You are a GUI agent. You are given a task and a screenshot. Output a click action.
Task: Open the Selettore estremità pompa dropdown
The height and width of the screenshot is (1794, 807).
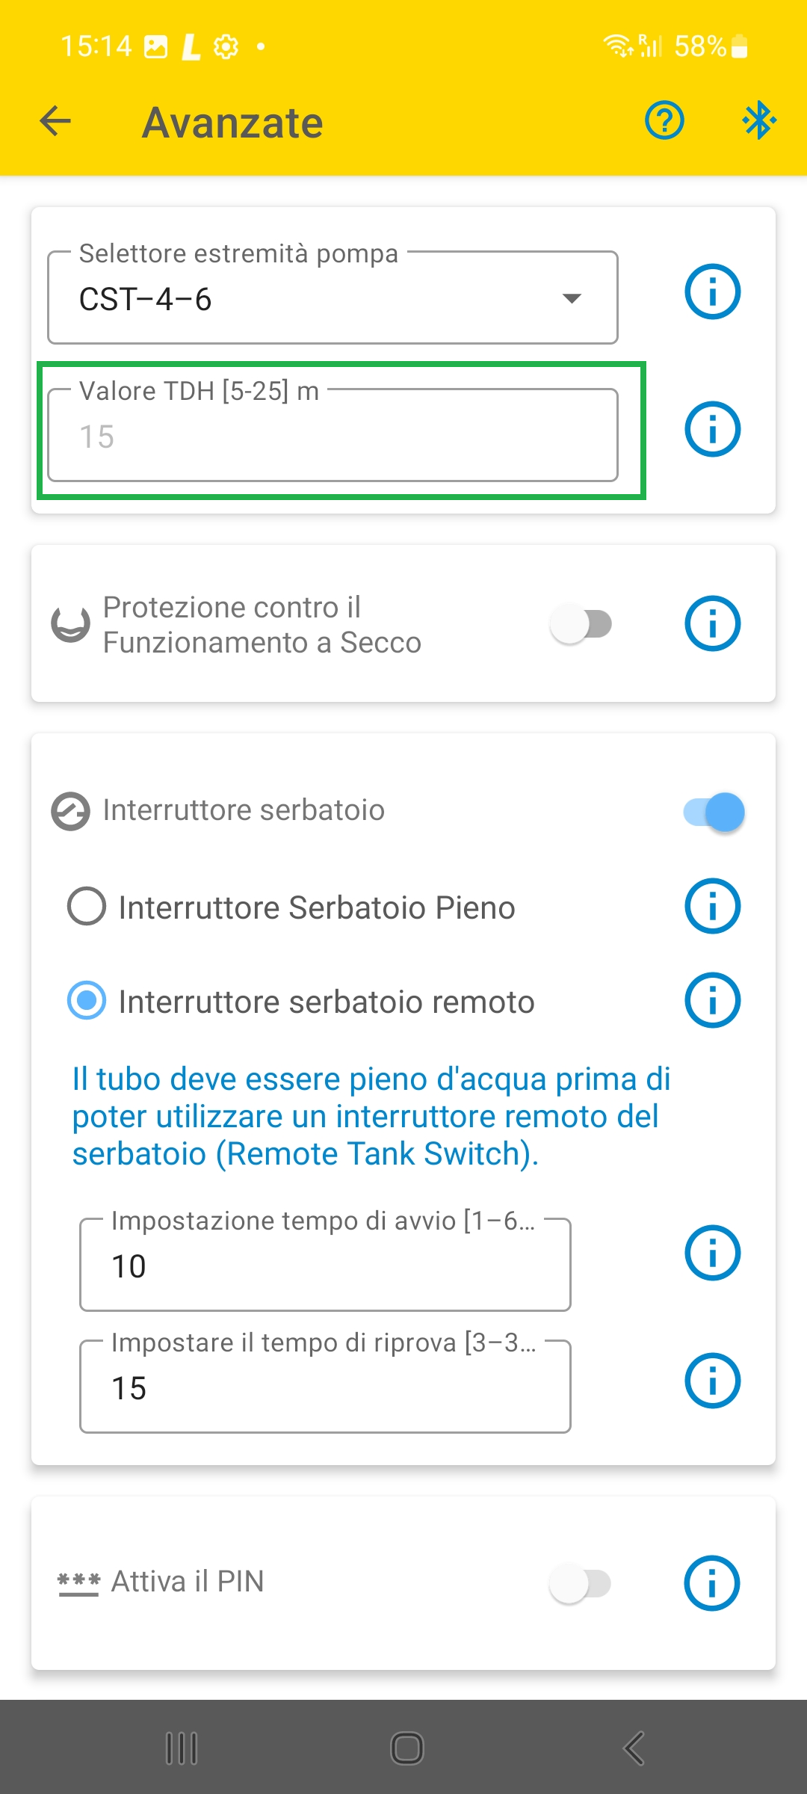coord(333,298)
